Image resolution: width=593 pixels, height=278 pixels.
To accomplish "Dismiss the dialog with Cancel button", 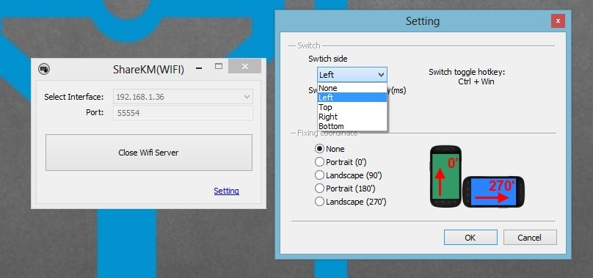I will tap(529, 238).
